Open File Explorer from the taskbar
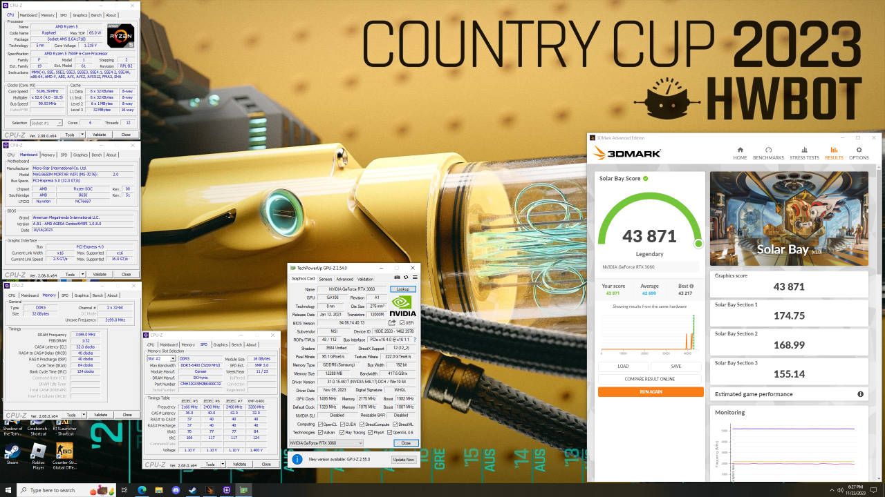885x497 pixels. point(159,490)
